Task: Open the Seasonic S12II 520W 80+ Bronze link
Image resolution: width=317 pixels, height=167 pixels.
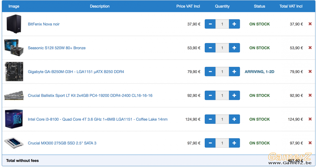Action: coord(57,48)
